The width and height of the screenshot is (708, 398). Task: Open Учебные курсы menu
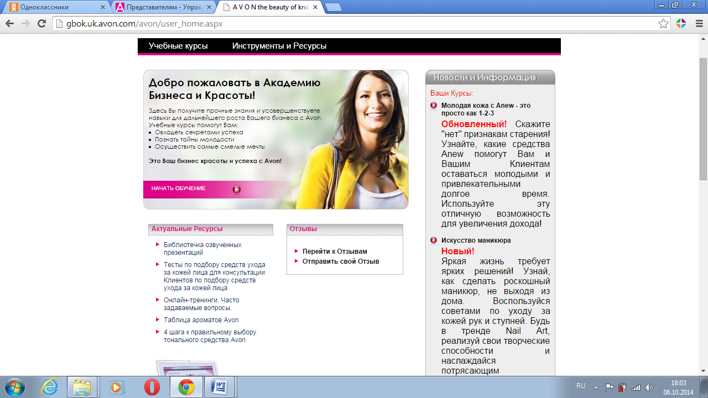pos(178,46)
